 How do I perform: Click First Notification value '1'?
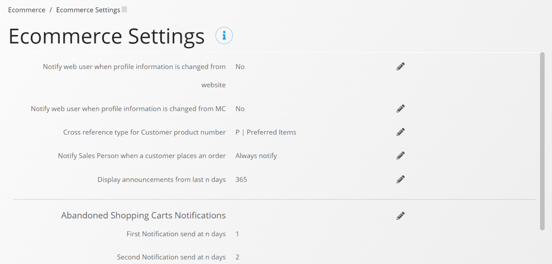(237, 234)
